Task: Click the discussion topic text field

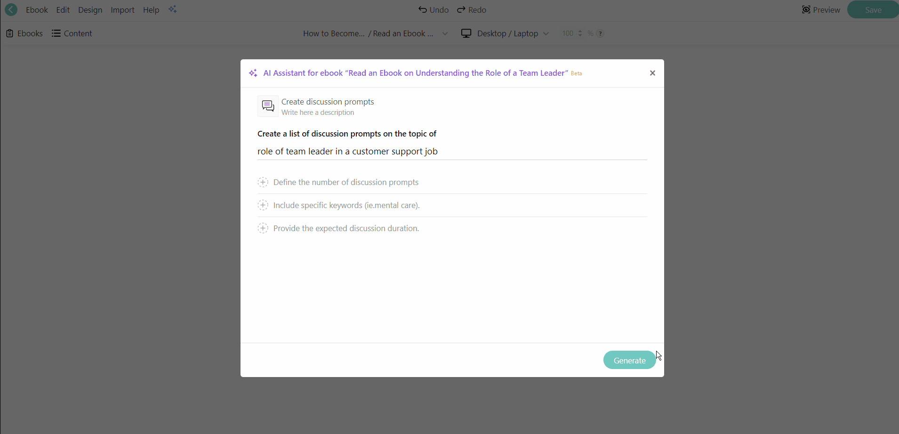Action: point(452,152)
